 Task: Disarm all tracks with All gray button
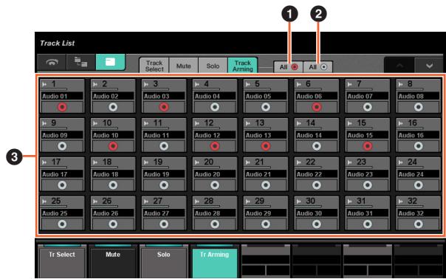(318, 67)
